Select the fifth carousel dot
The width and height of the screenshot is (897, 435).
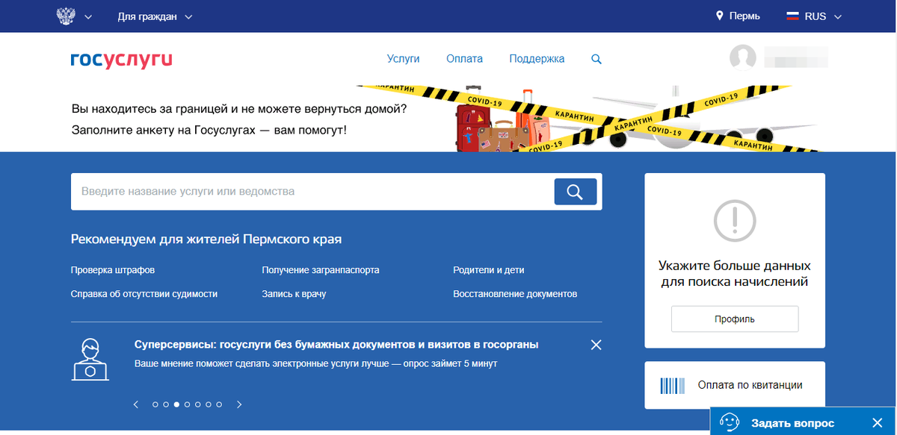click(197, 404)
